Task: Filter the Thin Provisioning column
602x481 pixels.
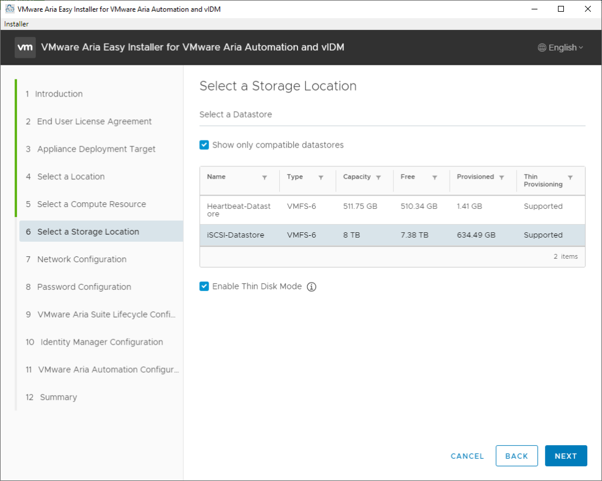Action: click(570, 178)
